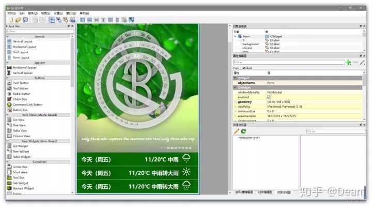The image size is (372, 207).
Task: Select the Edit Widgets mode icon
Action: coord(52,20)
